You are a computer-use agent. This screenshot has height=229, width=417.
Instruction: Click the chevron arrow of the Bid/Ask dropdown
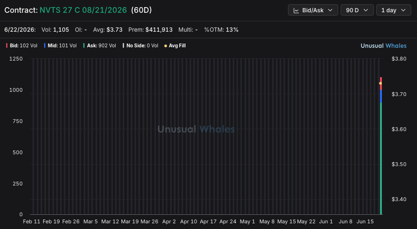pyautogui.click(x=330, y=10)
